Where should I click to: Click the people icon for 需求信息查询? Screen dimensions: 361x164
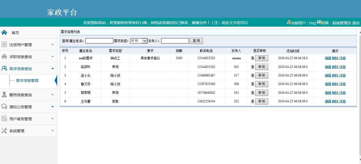[x=4, y=69]
